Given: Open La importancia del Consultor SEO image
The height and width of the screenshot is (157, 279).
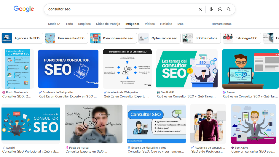Looking at the screenshot, I should [31, 124].
